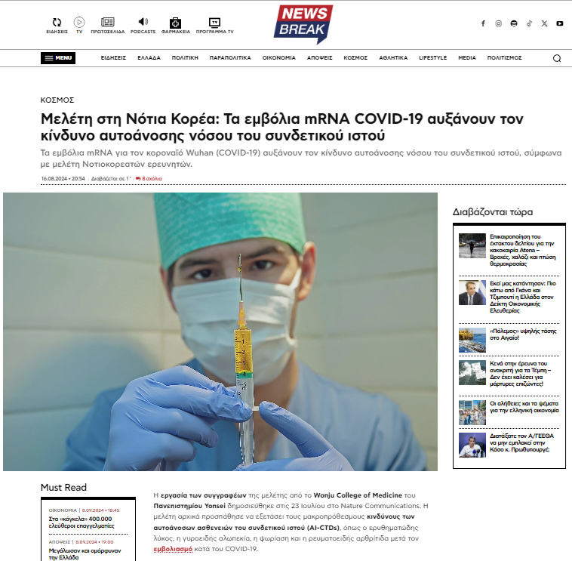
Task: Visit the Facebook page icon
Action: (x=483, y=23)
